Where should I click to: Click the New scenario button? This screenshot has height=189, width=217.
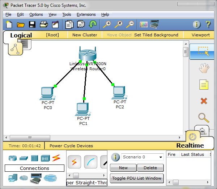[x=123, y=168]
